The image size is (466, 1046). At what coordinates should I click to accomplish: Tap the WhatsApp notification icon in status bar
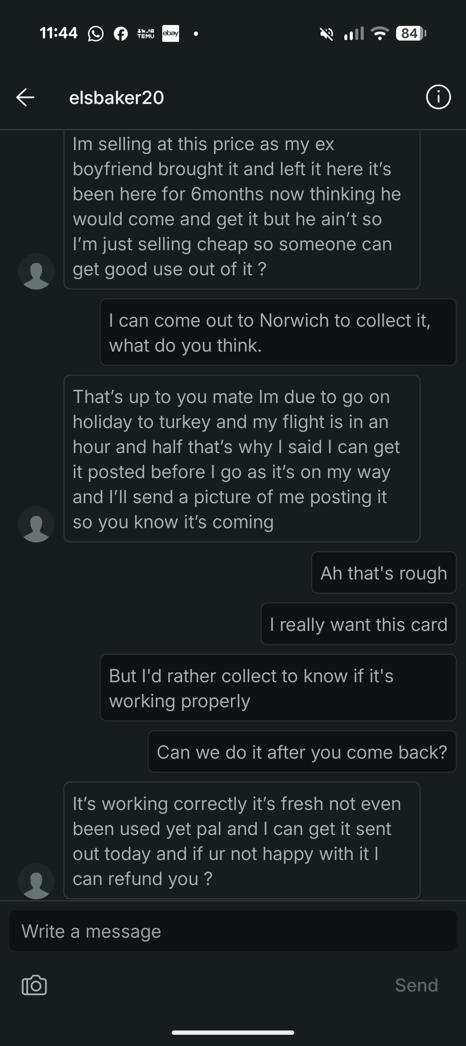coord(96,34)
